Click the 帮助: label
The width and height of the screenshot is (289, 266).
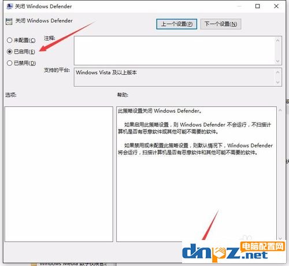[123, 95]
